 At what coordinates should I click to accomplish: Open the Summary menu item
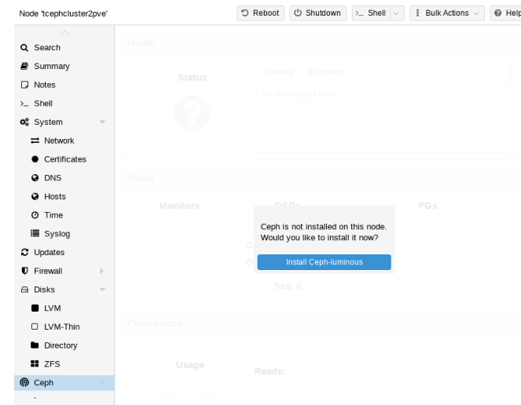point(64,66)
